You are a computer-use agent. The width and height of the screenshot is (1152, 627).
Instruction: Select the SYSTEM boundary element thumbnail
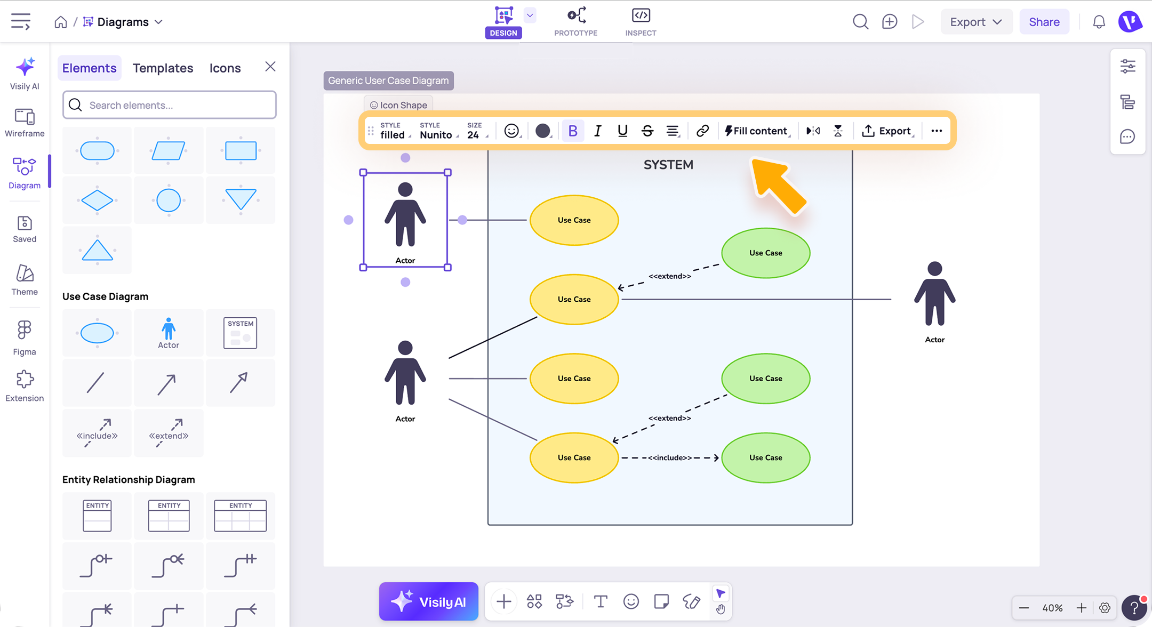click(241, 333)
